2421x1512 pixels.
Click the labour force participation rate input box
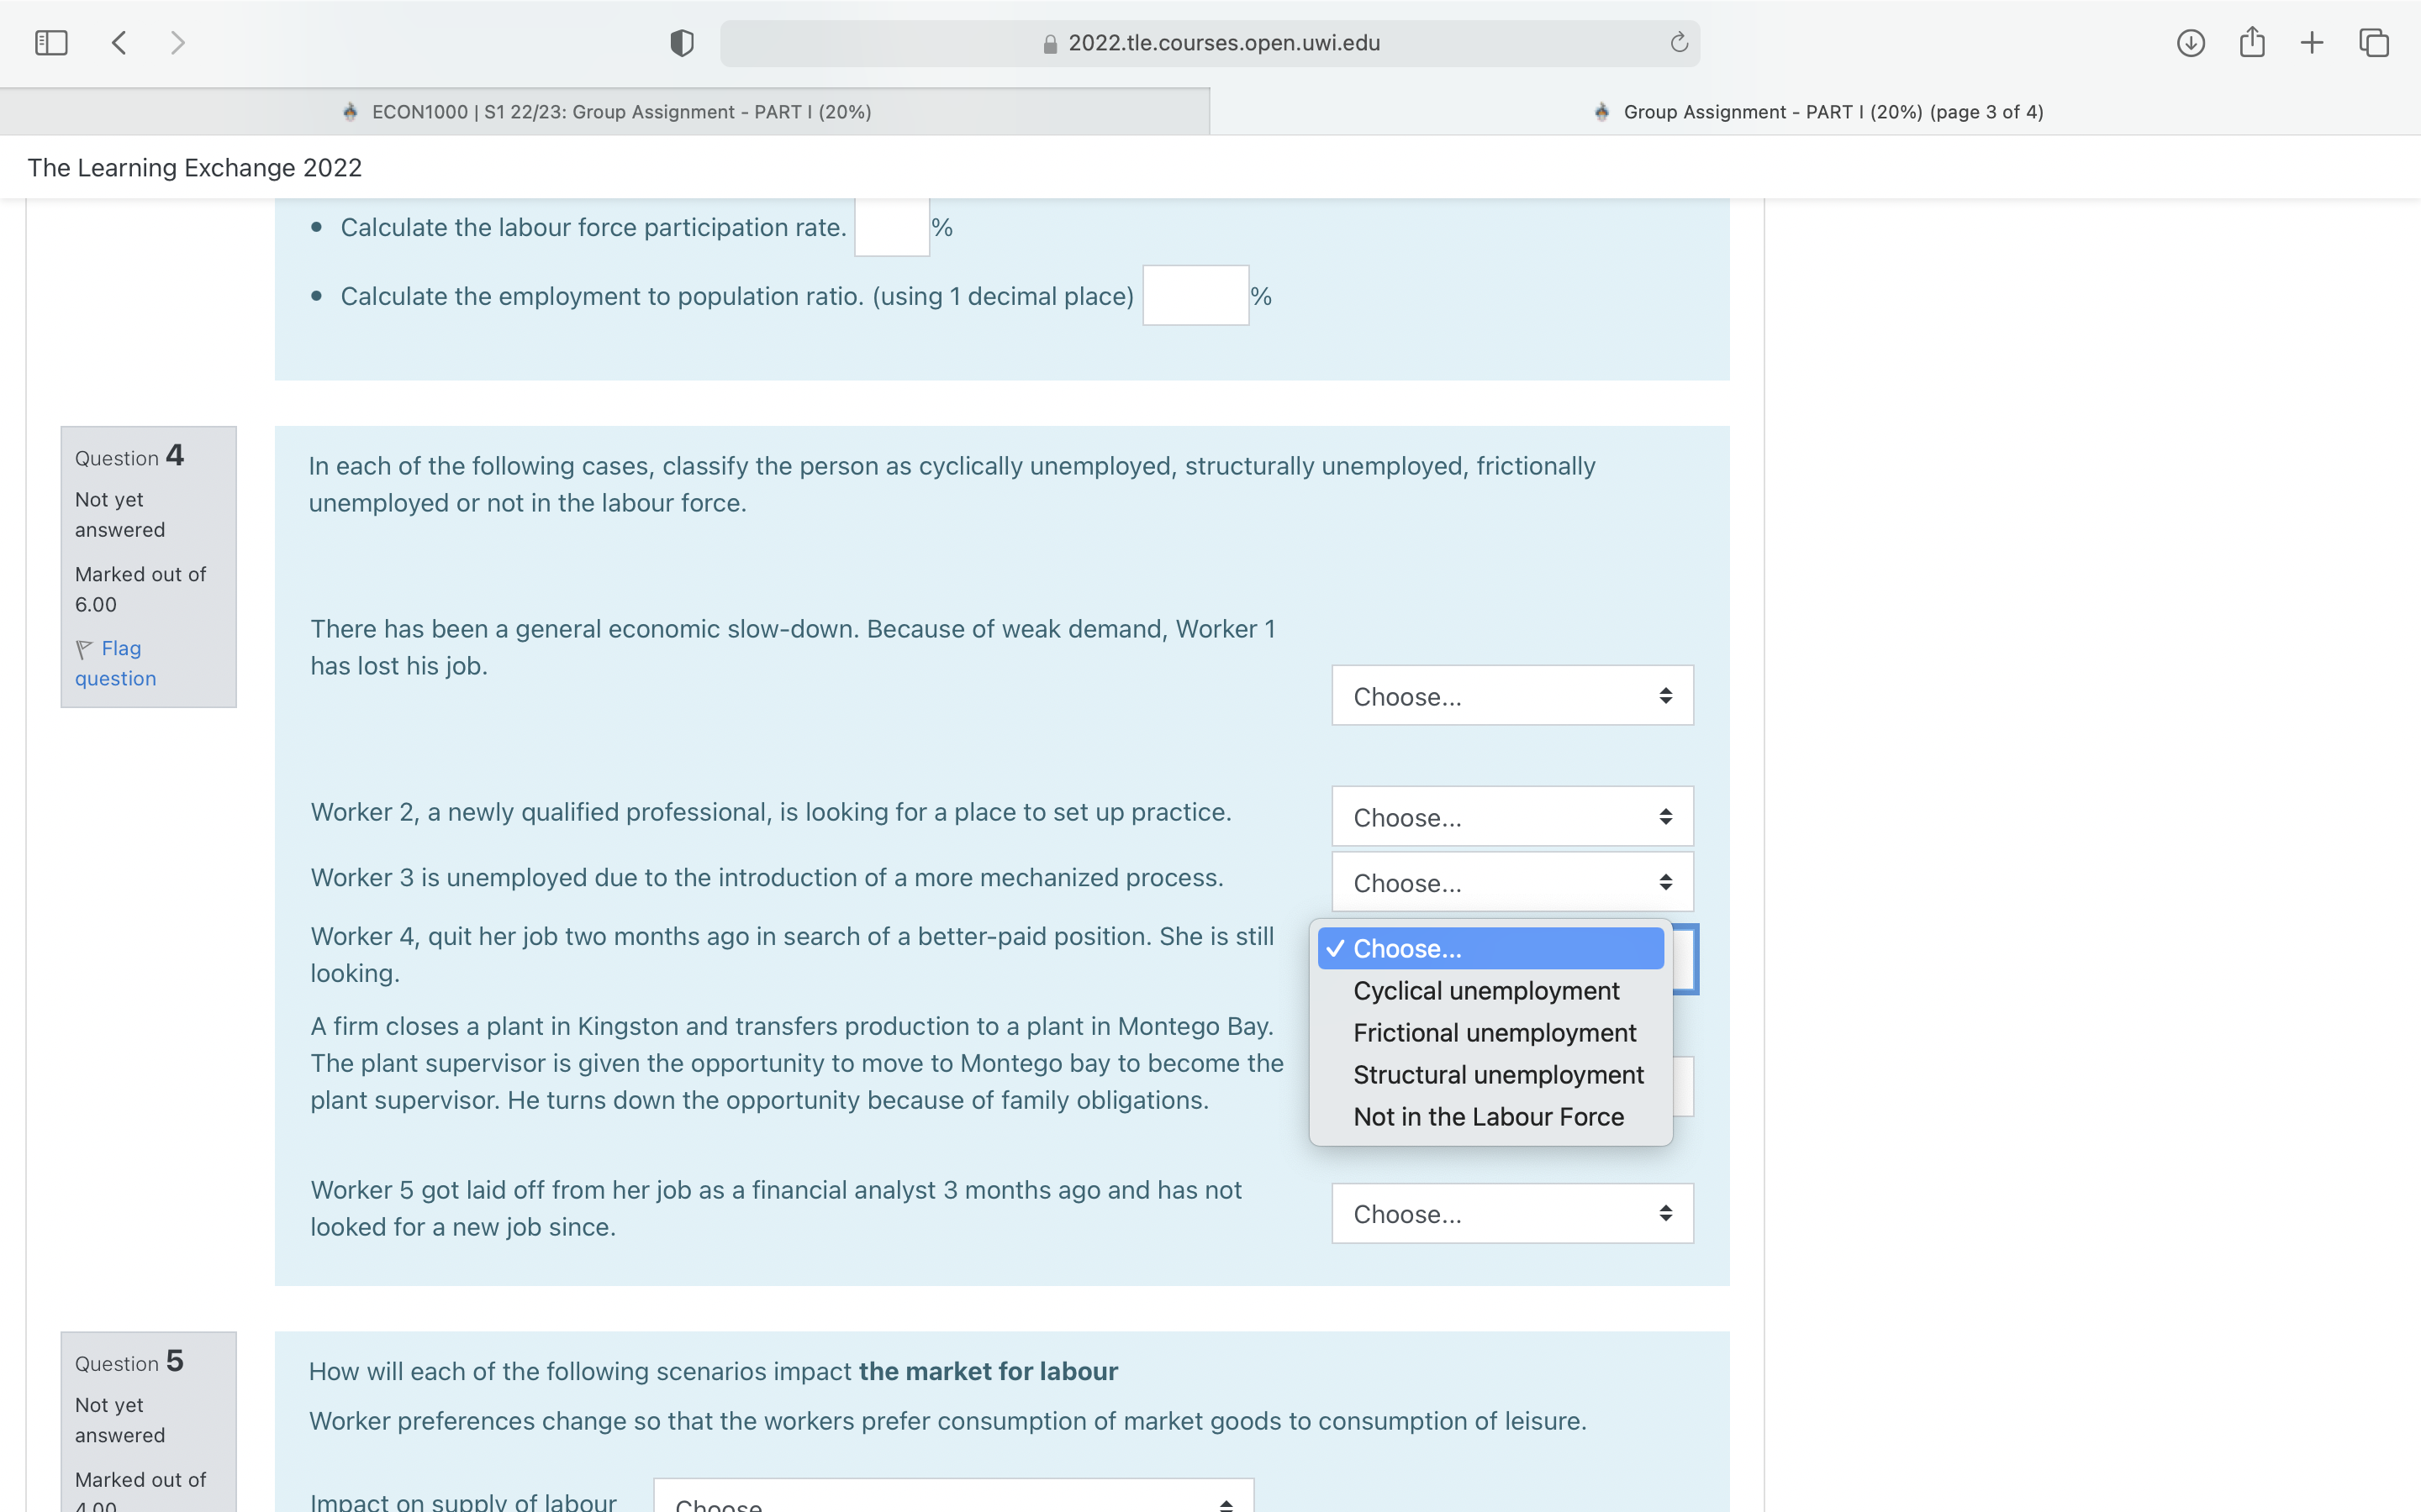pyautogui.click(x=890, y=226)
